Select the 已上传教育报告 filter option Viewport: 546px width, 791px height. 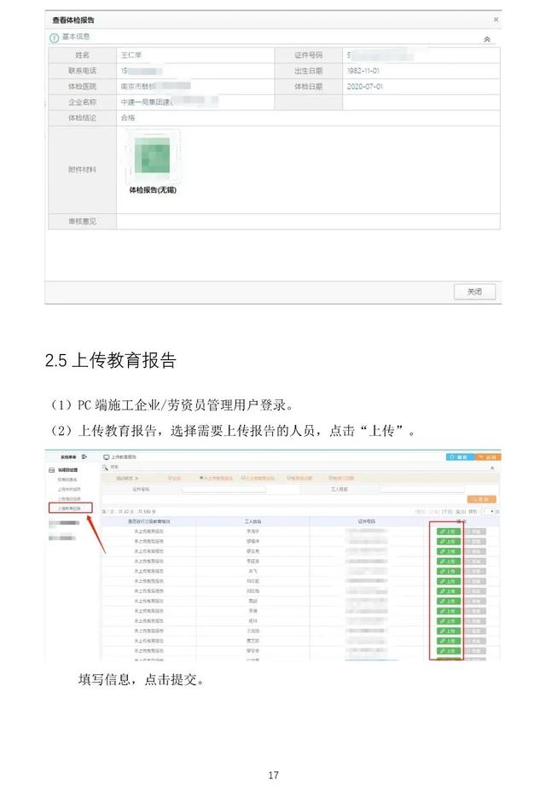pyautogui.click(x=260, y=479)
